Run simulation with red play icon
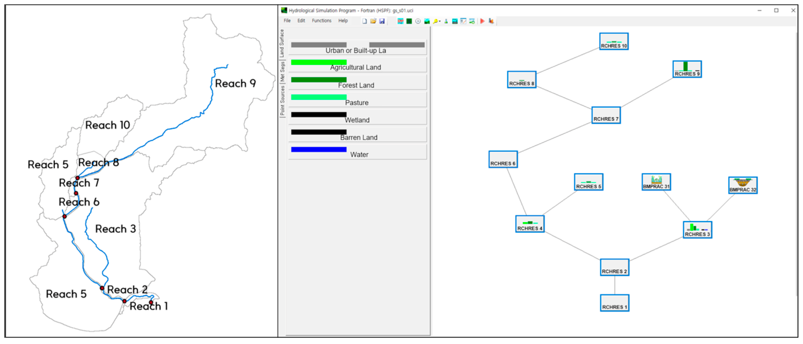 [482, 21]
